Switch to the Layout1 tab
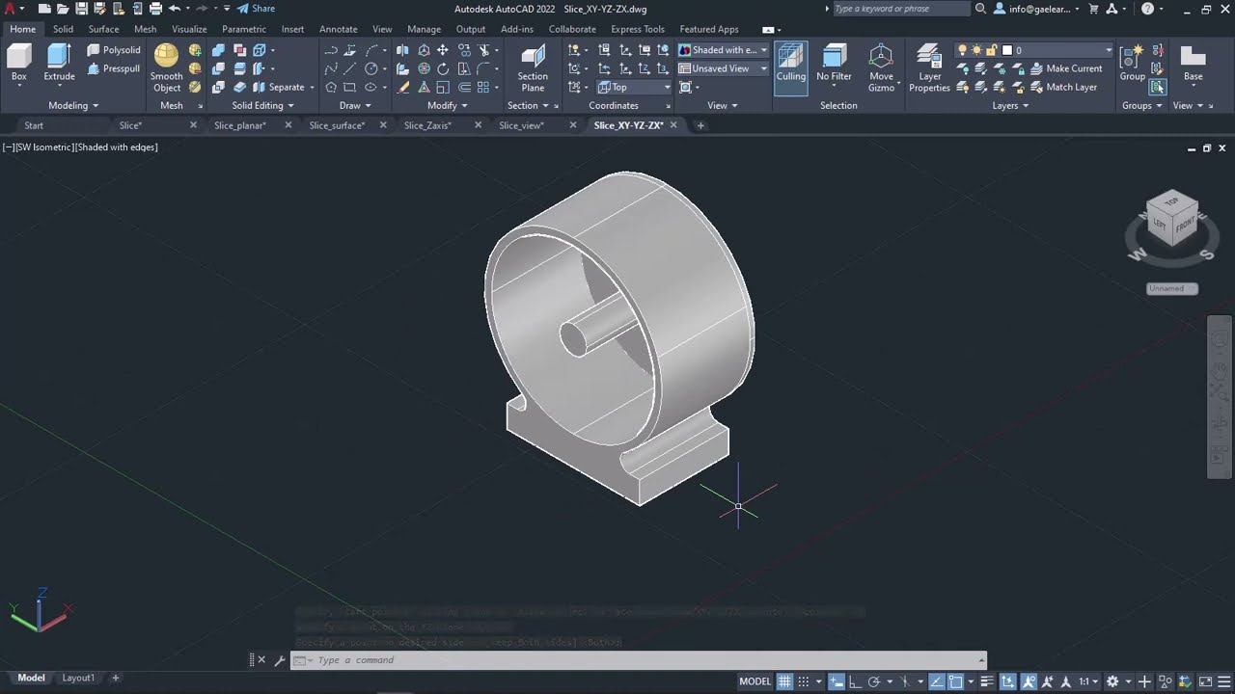The image size is (1235, 694). click(78, 678)
